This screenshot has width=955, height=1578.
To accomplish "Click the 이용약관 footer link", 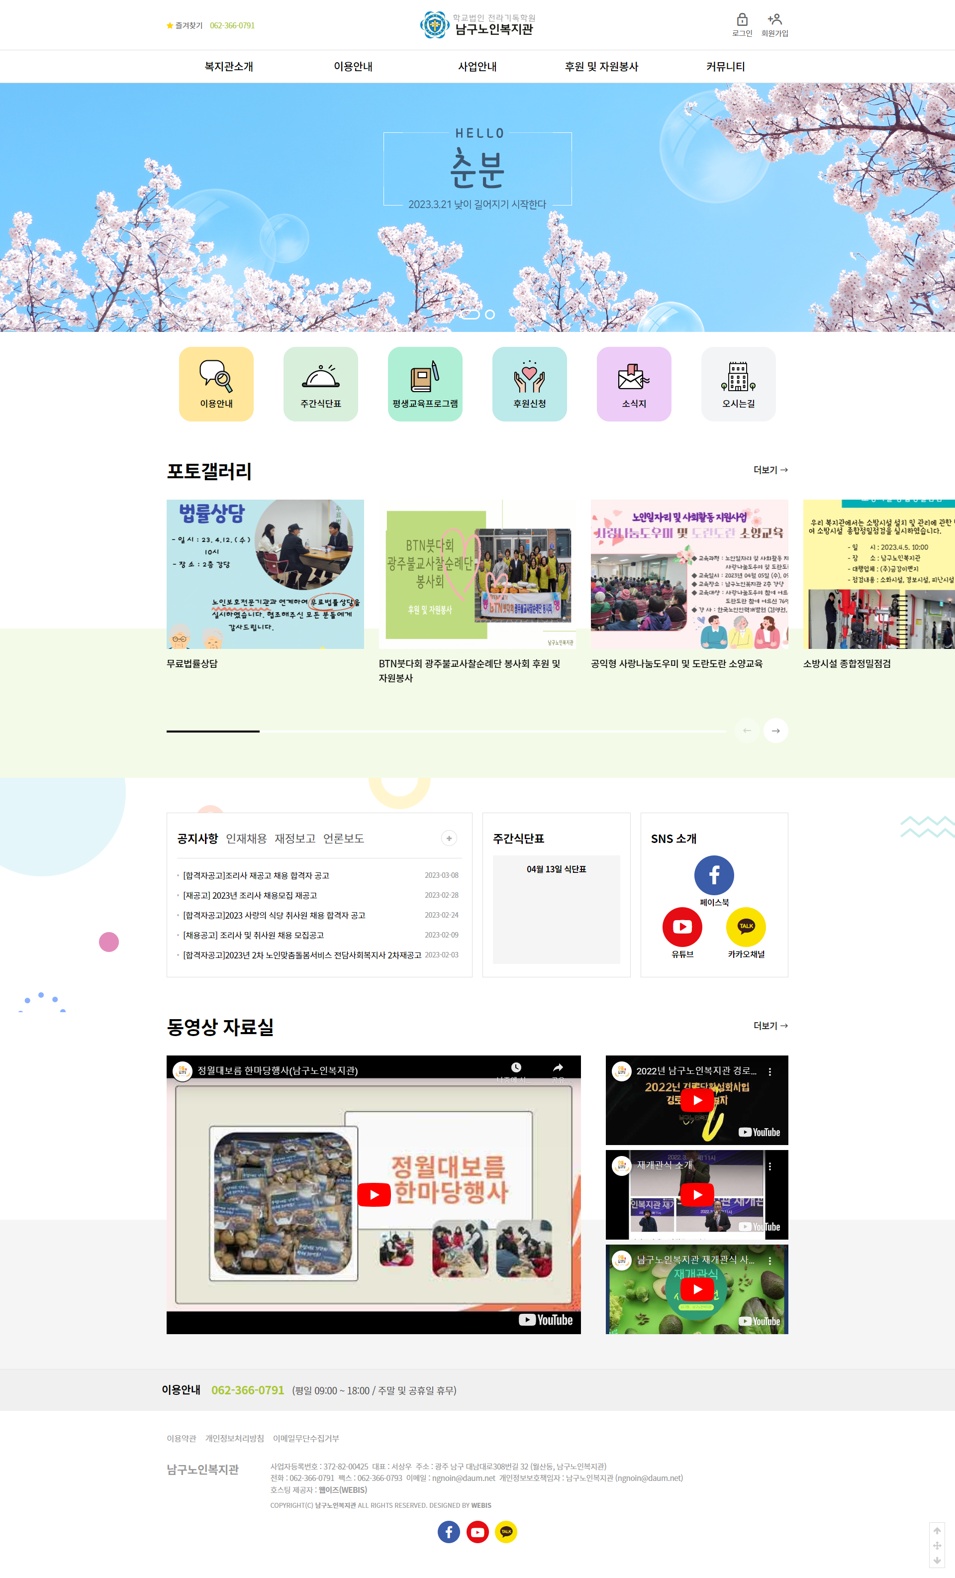I will click(182, 1438).
